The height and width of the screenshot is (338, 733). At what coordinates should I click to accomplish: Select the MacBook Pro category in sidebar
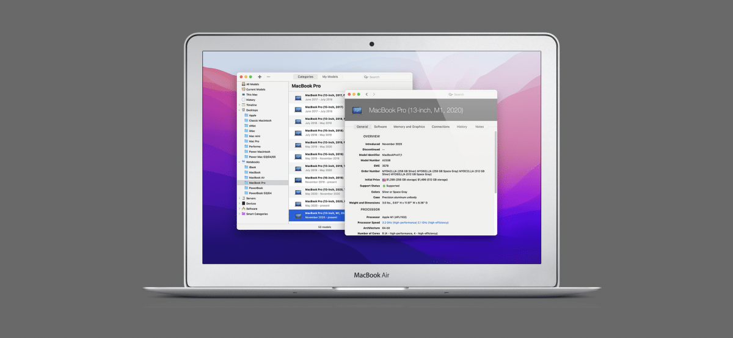[x=263, y=183]
